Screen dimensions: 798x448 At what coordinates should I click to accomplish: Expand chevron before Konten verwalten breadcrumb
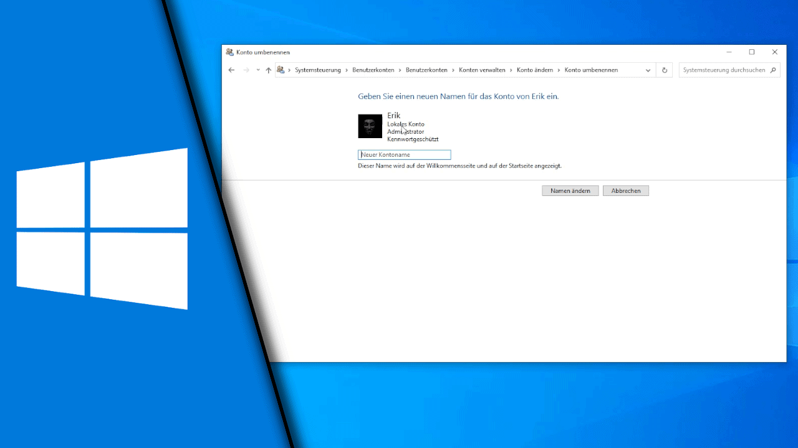click(453, 70)
